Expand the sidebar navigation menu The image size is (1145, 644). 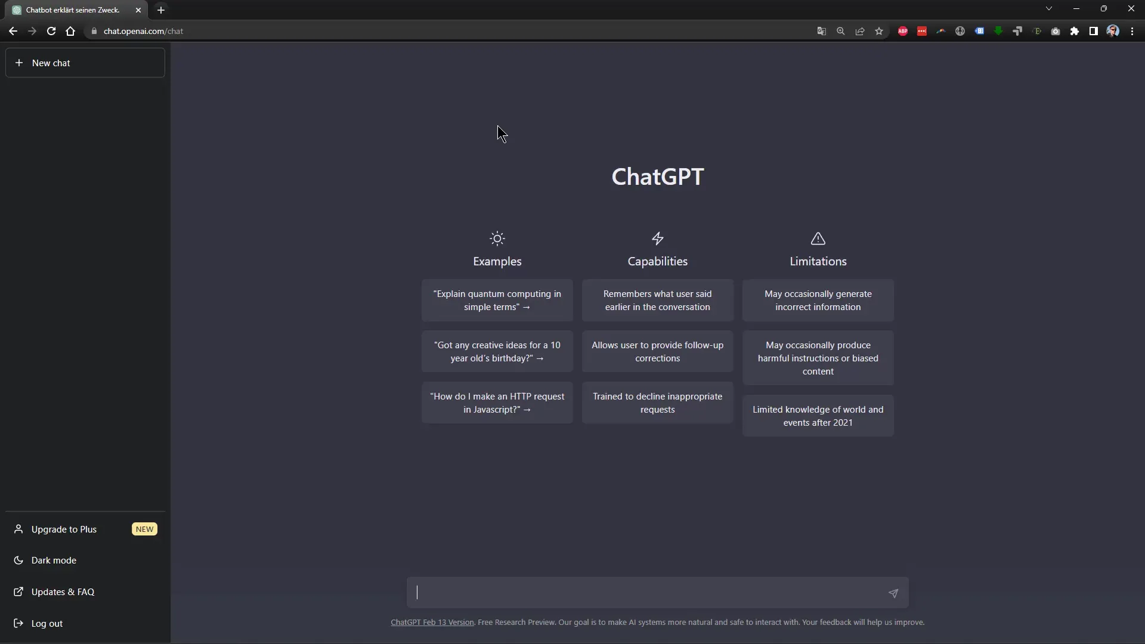(x=84, y=62)
